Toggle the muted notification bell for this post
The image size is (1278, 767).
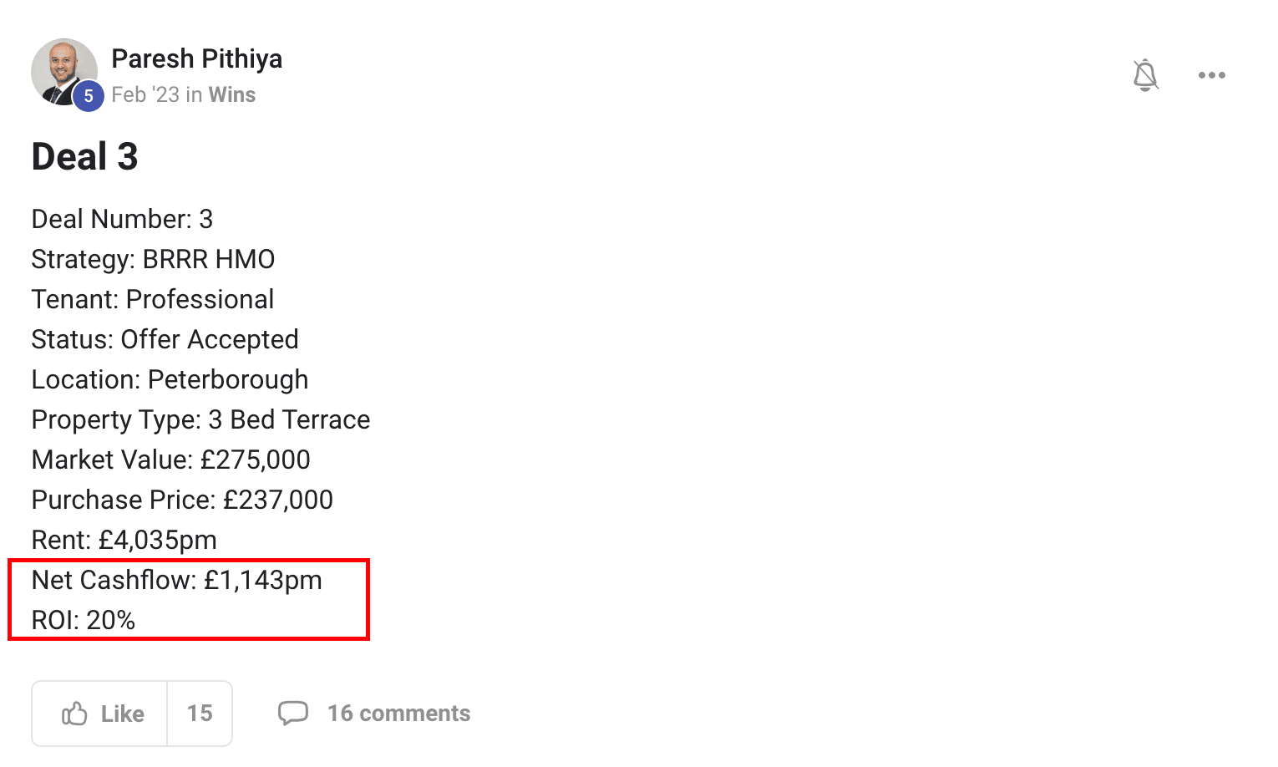click(1145, 75)
